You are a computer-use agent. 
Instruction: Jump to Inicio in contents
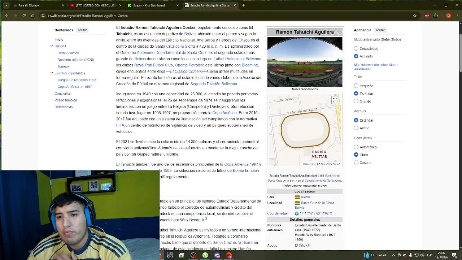(x=59, y=39)
